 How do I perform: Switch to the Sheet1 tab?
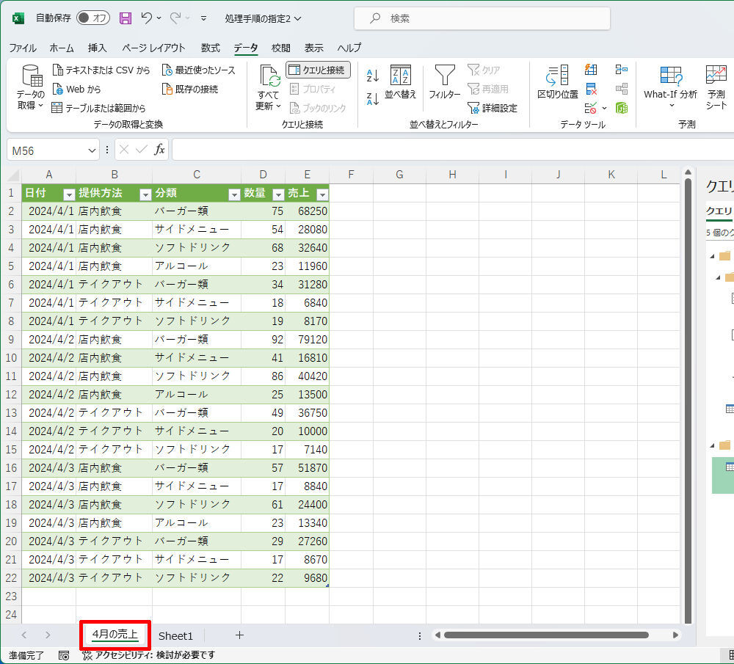click(175, 635)
